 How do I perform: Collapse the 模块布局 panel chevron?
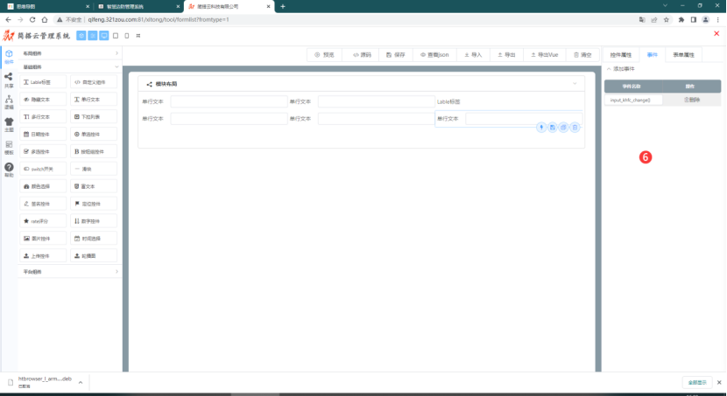(x=575, y=84)
